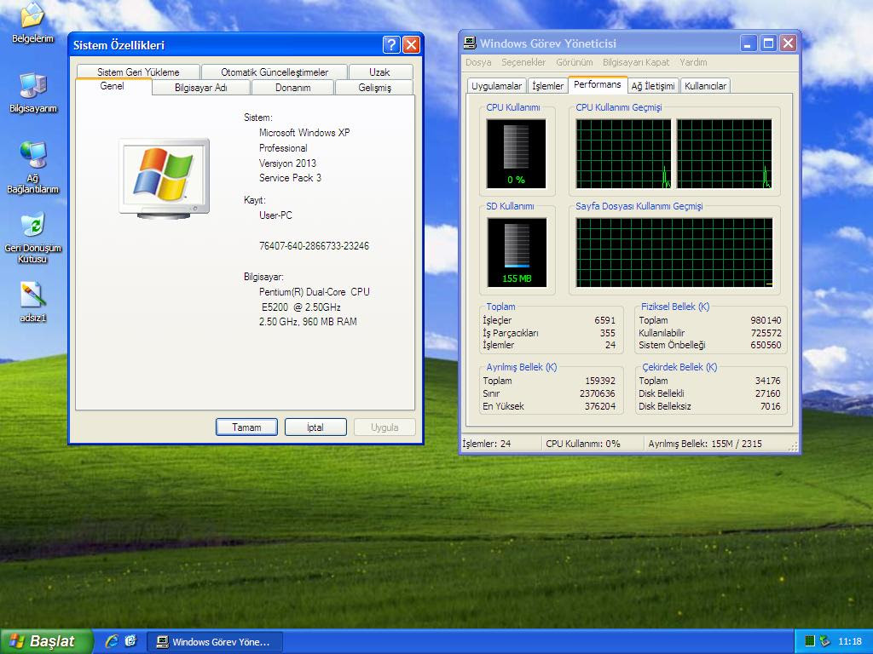Click the network connection tray icon

824,641
